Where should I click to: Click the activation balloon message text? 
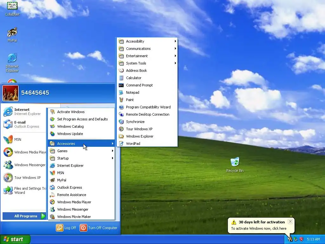(259, 228)
